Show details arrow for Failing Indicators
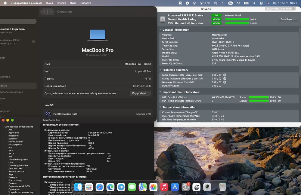Viewport: 301px width, 195px height. point(225,78)
